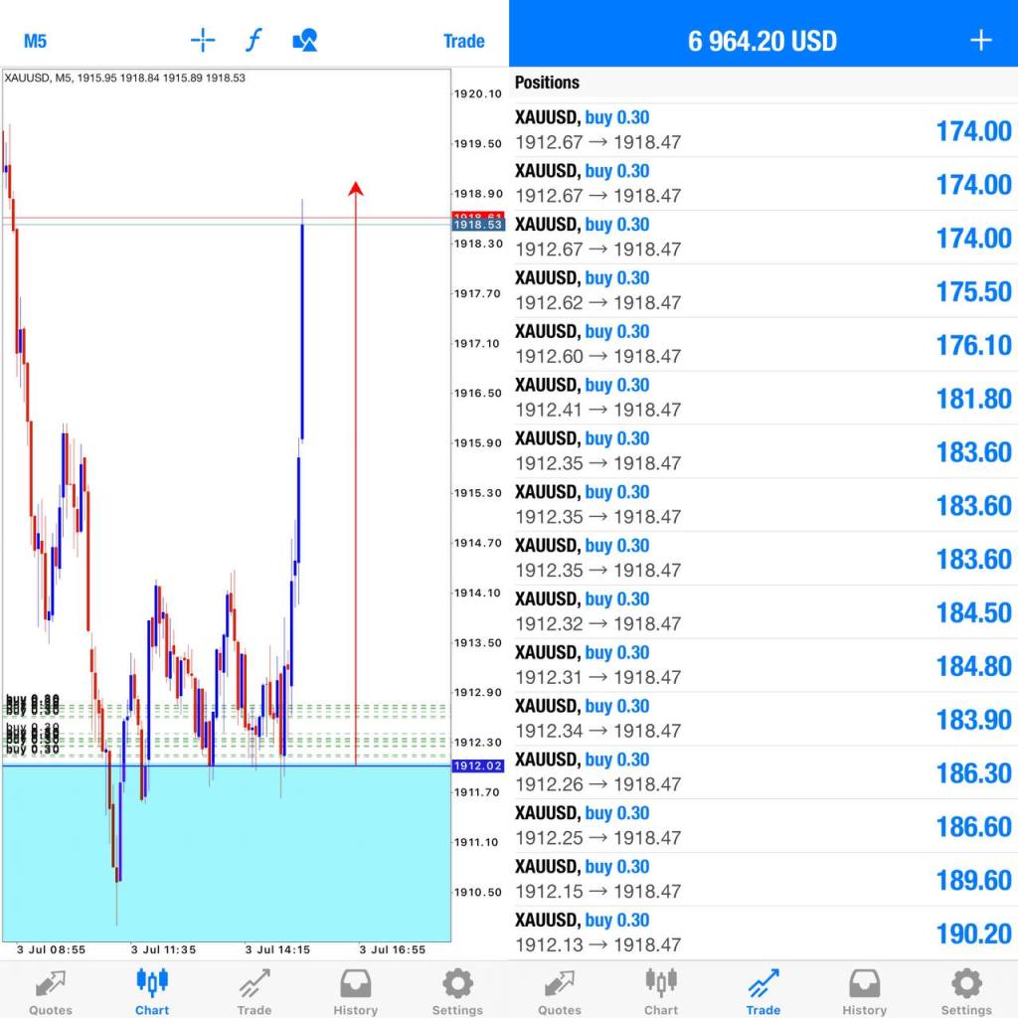Open Chart tab in right positions panel
Image resolution: width=1018 pixels, height=1018 pixels.
pyautogui.click(x=661, y=991)
